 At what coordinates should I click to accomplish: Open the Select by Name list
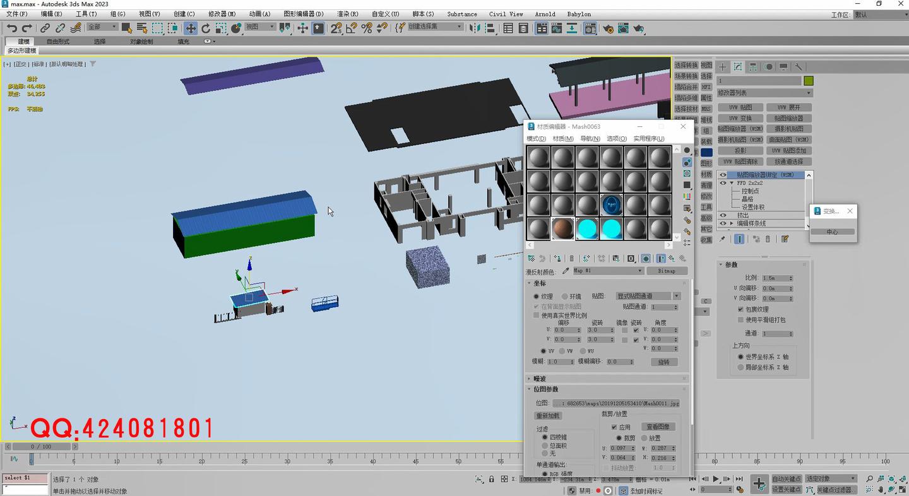pyautogui.click(x=142, y=28)
